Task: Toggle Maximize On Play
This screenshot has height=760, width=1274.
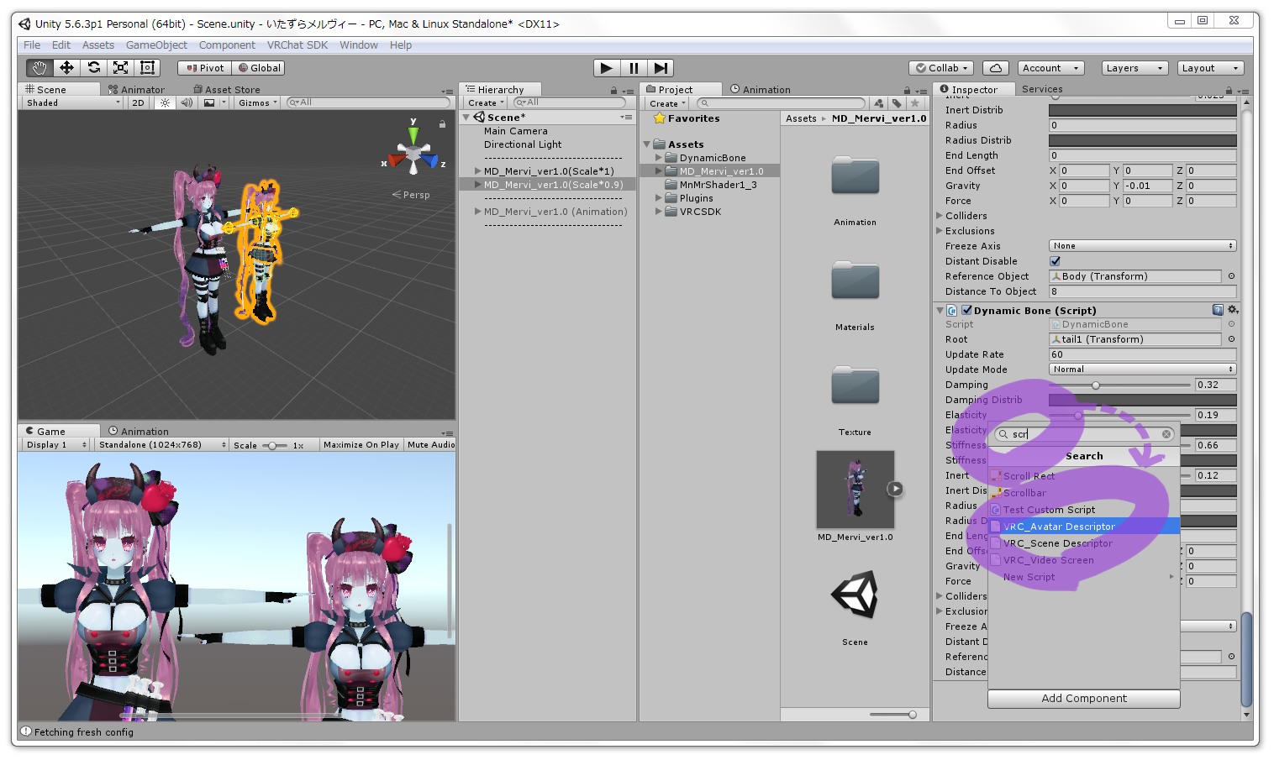Action: 361,445
